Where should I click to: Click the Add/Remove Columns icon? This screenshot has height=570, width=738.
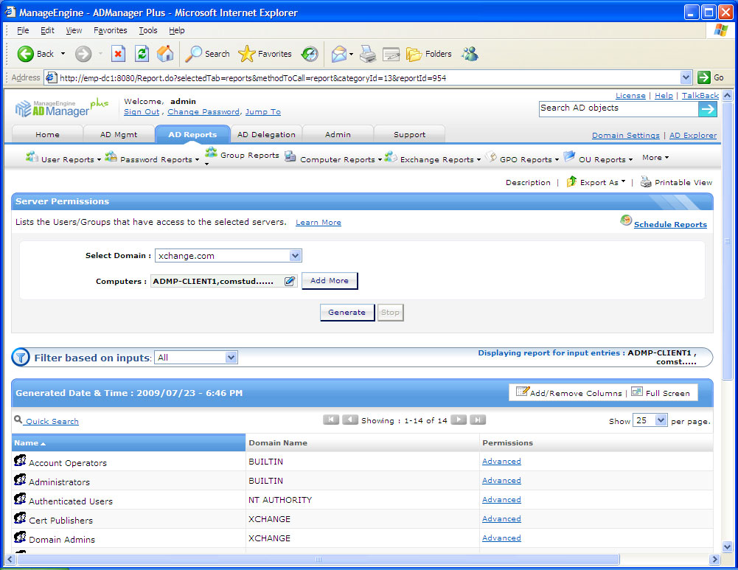[x=523, y=391]
